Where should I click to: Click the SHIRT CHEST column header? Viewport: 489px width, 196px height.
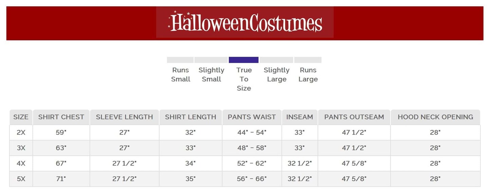[61, 117]
